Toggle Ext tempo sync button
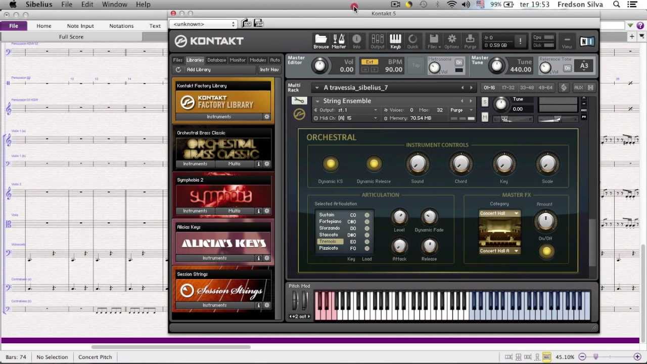Viewport: 647px width, 364px height. click(x=369, y=62)
